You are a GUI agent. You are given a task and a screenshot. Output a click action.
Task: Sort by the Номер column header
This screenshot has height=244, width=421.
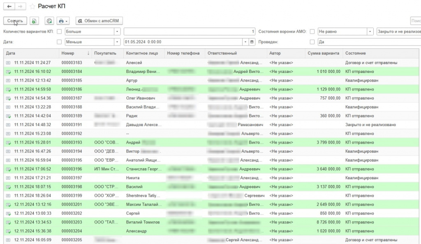click(x=74, y=53)
